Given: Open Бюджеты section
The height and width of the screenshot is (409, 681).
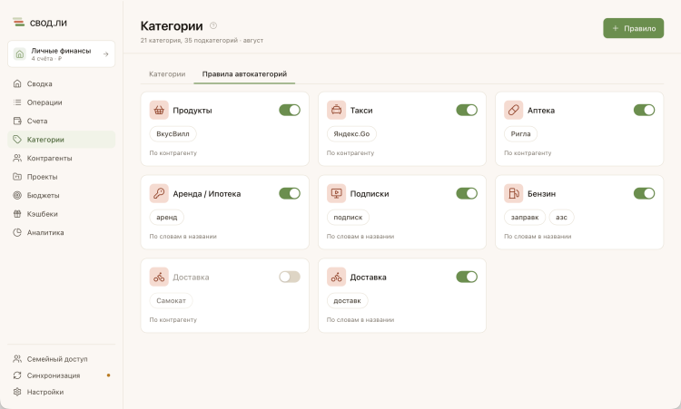Looking at the screenshot, I should tap(61, 196).
